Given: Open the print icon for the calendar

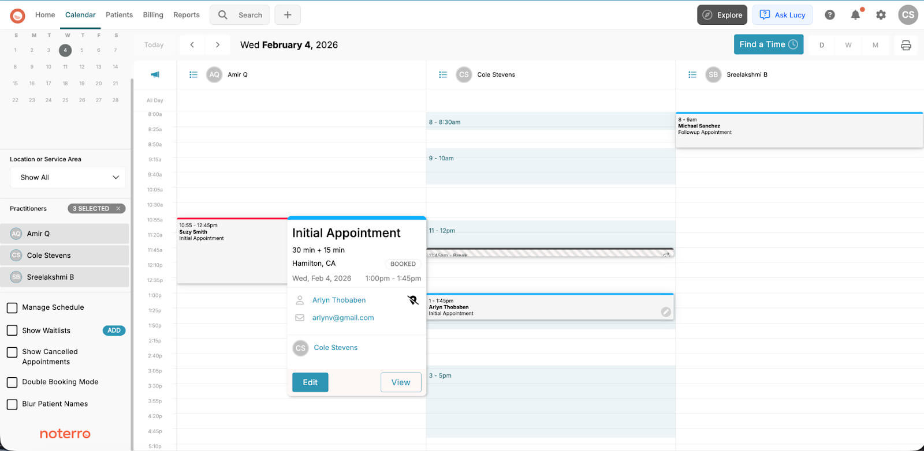Looking at the screenshot, I should [906, 44].
